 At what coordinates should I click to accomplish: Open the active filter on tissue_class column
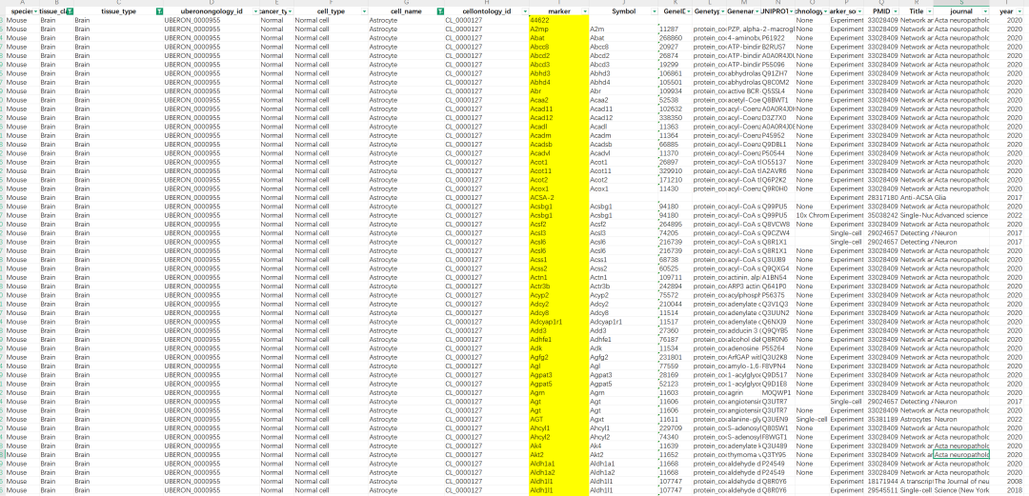[x=70, y=12]
